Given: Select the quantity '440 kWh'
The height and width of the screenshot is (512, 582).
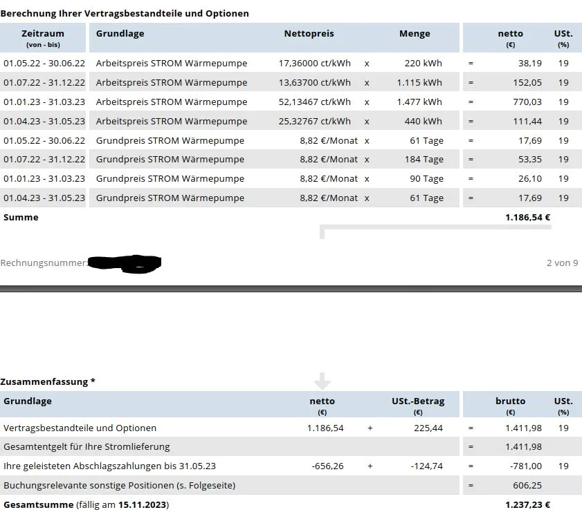Looking at the screenshot, I should tap(423, 121).
